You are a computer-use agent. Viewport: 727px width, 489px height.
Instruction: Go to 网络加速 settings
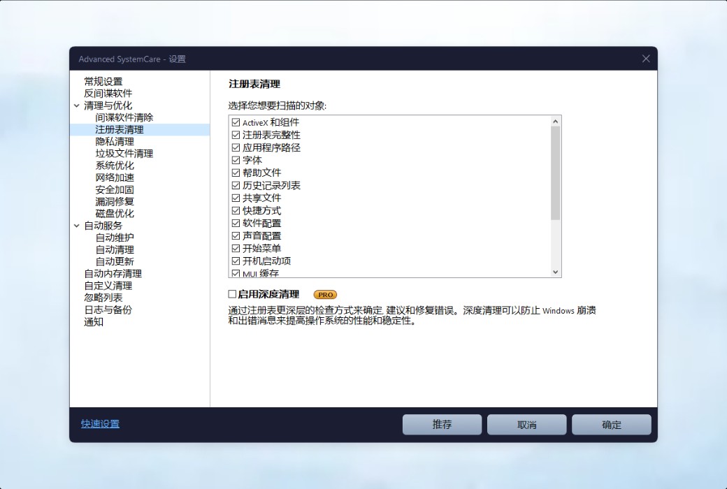click(115, 177)
